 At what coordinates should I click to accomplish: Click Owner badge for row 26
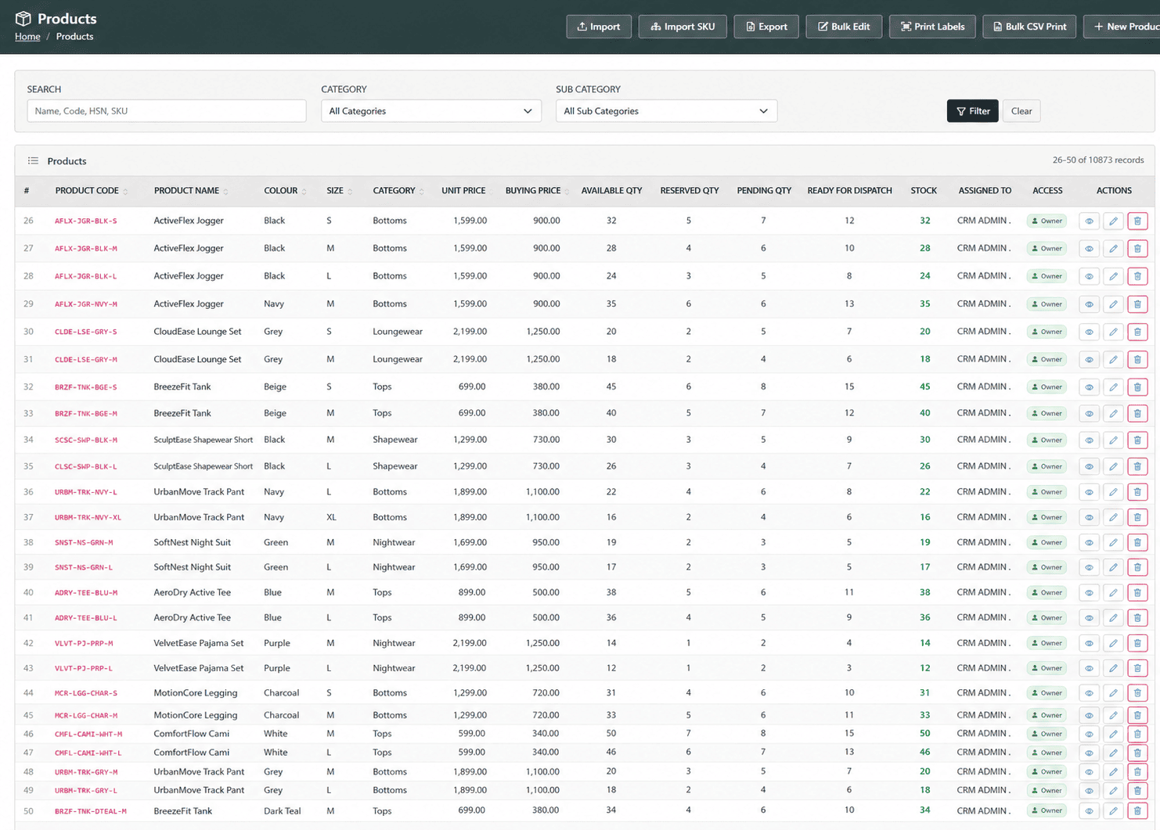[x=1047, y=221]
